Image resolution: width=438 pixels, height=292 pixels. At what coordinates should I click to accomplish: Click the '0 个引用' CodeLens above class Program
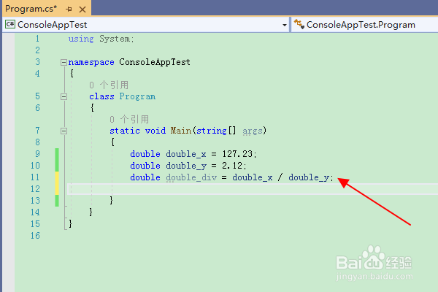click(x=109, y=85)
